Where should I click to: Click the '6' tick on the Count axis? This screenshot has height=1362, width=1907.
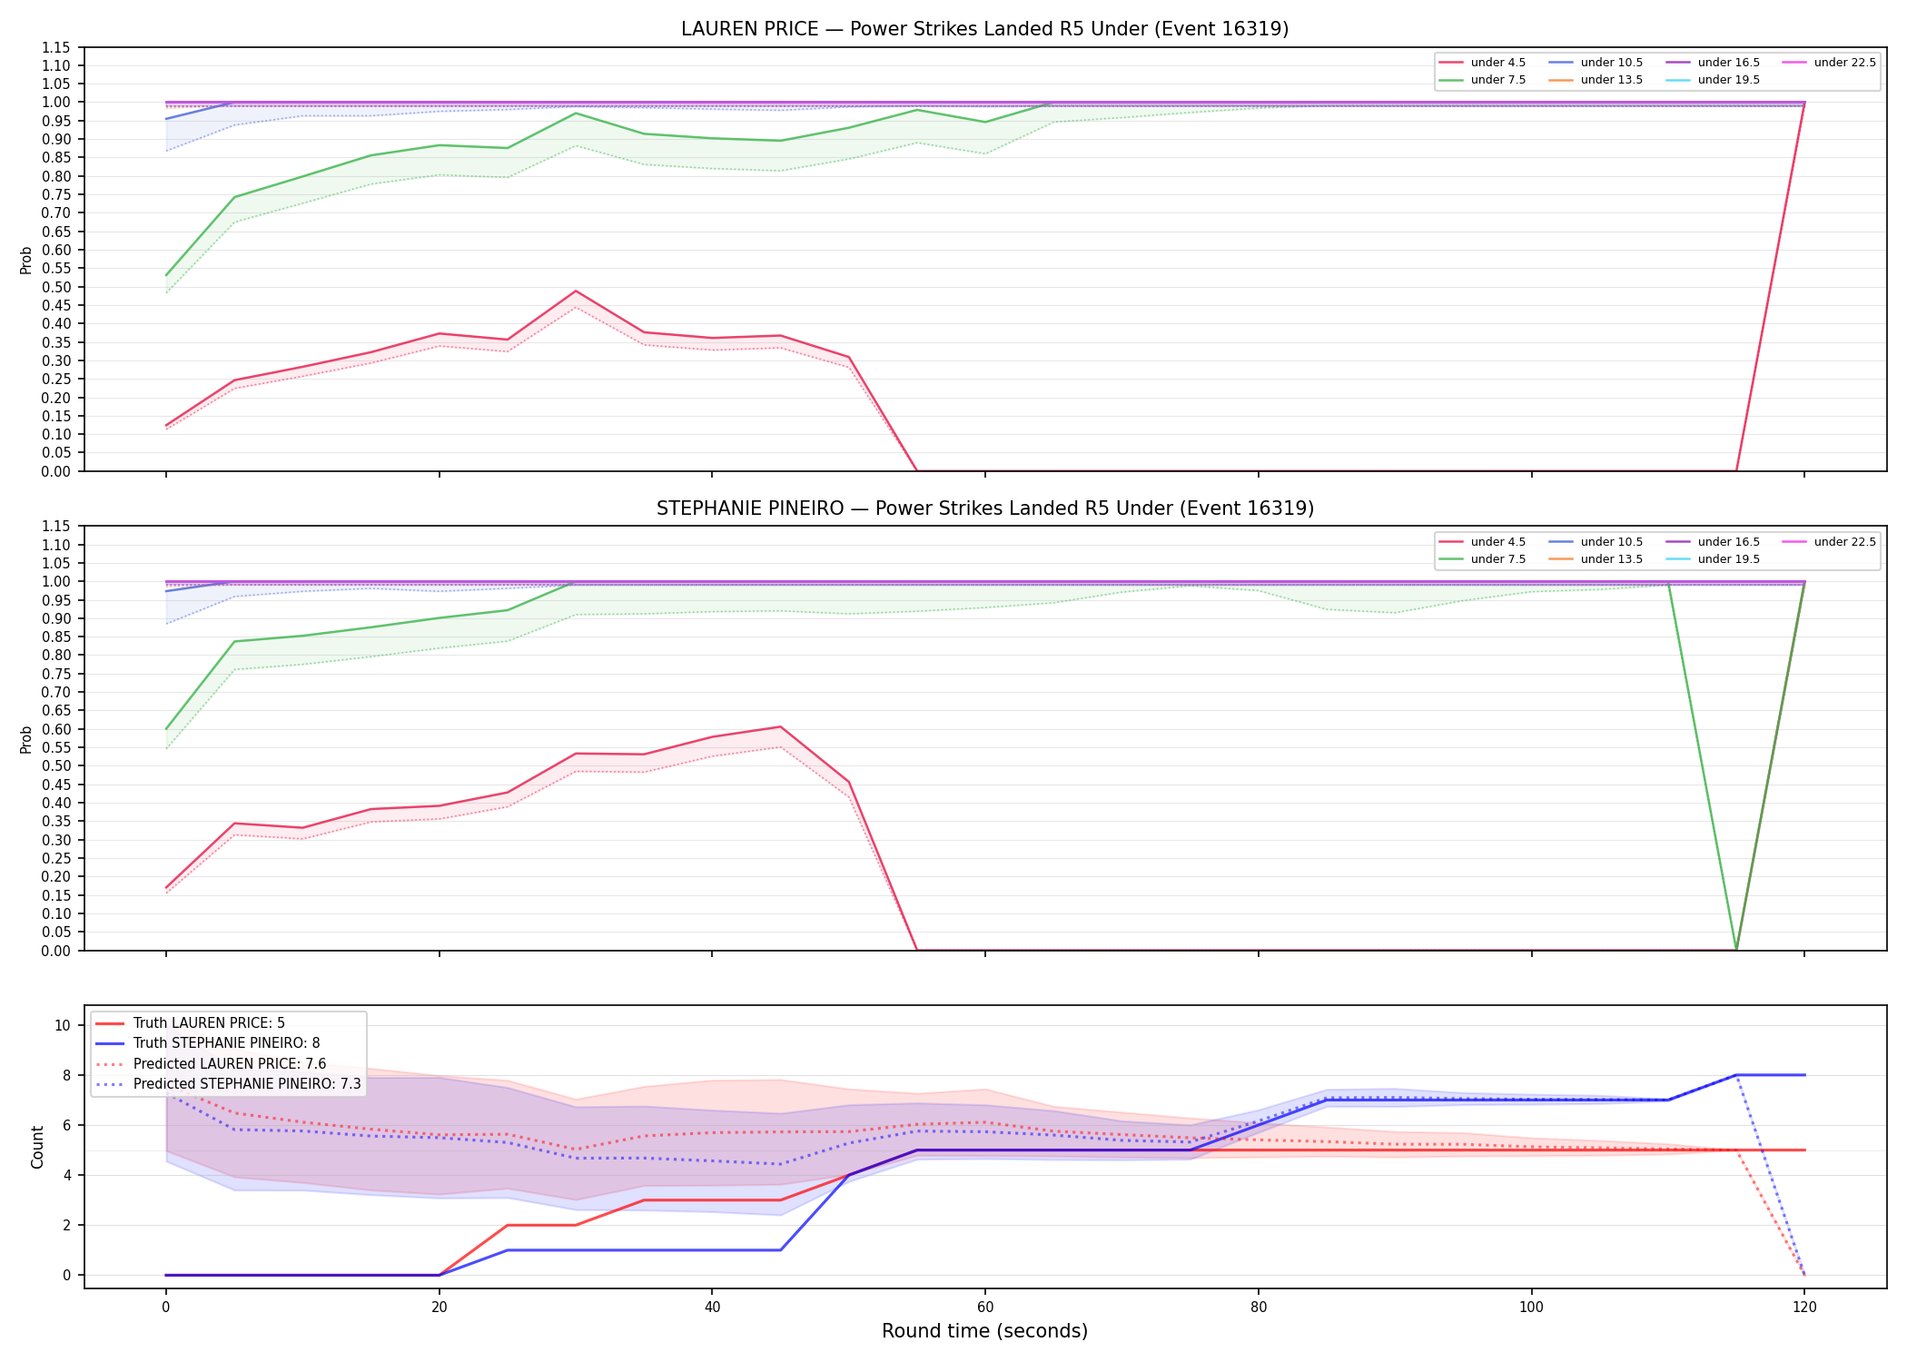(66, 1126)
